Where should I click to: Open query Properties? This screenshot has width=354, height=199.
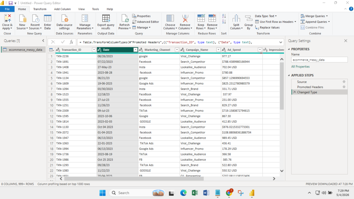pyautogui.click(x=141, y=16)
